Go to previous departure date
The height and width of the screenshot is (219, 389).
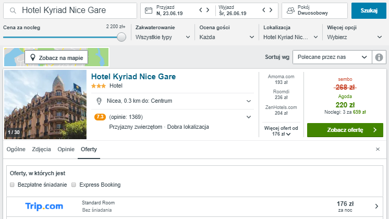(x=264, y=10)
